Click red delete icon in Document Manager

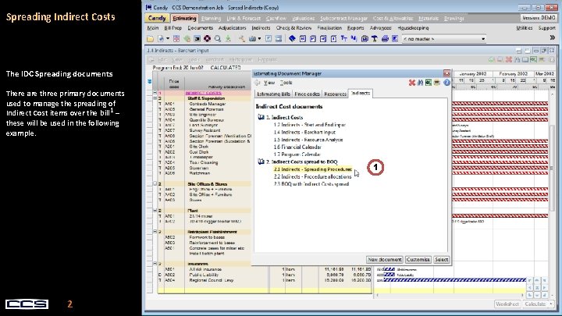[412, 83]
